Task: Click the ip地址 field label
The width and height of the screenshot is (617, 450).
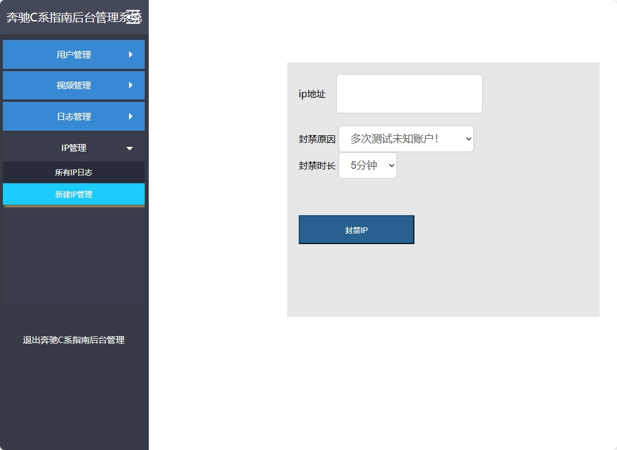Action: pos(312,94)
